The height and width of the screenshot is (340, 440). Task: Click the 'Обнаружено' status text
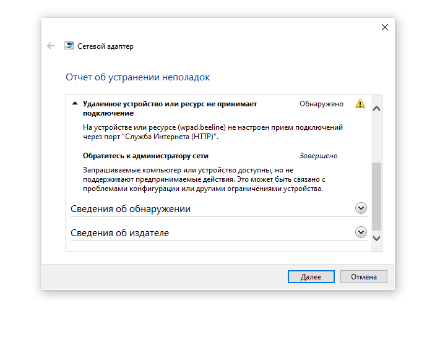321,104
